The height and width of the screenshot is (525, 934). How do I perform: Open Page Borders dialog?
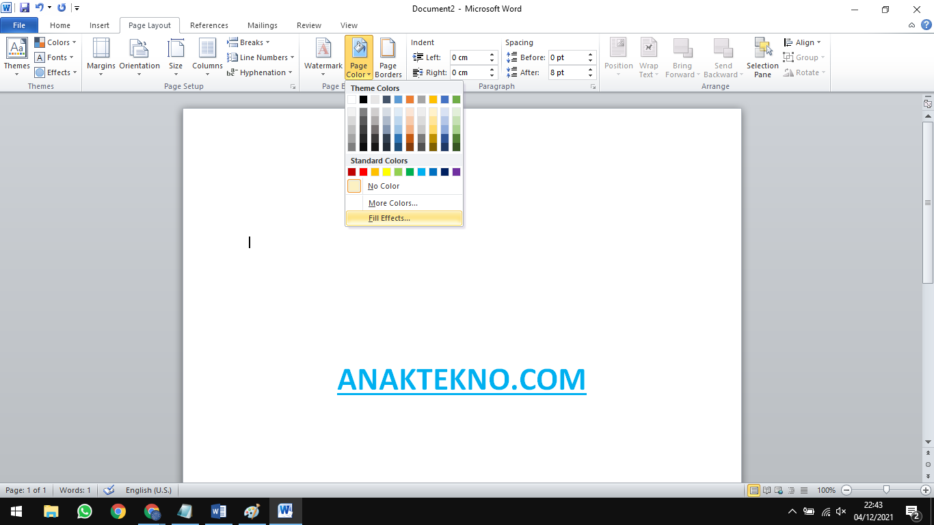click(x=388, y=57)
